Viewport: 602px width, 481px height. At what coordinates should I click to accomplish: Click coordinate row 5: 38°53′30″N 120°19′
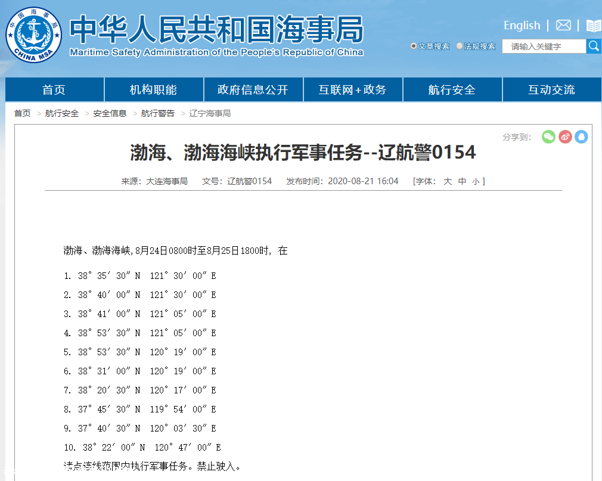140,352
